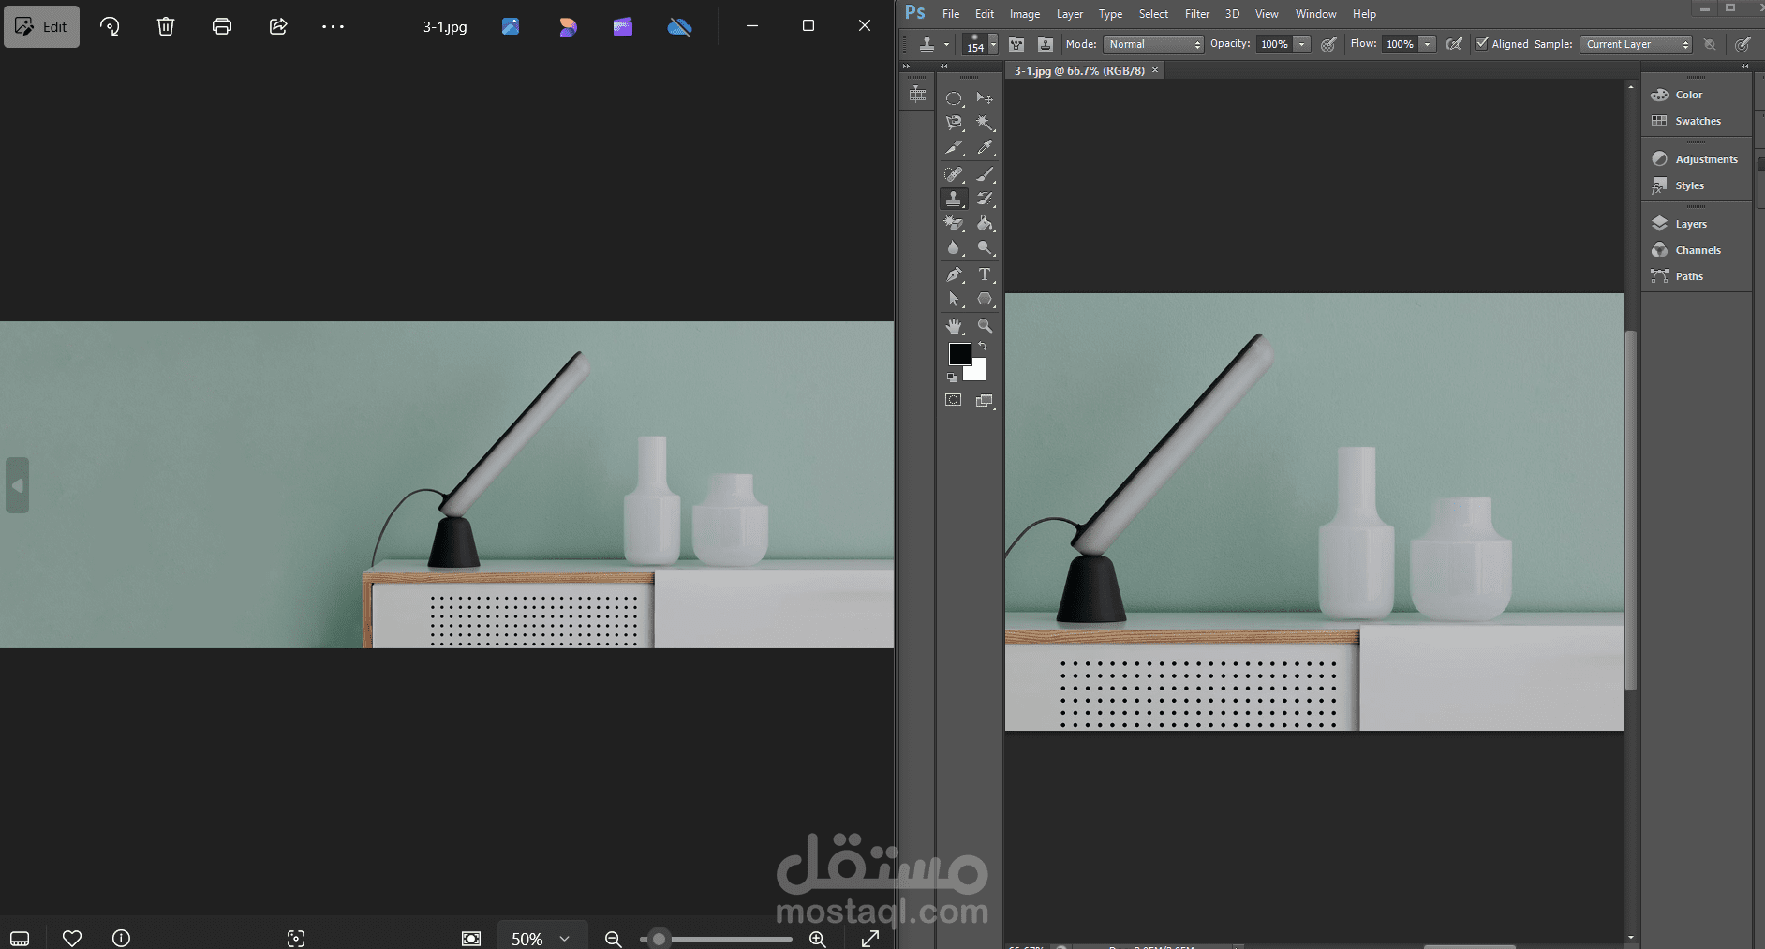Select the Healing Brush tool

click(x=954, y=174)
